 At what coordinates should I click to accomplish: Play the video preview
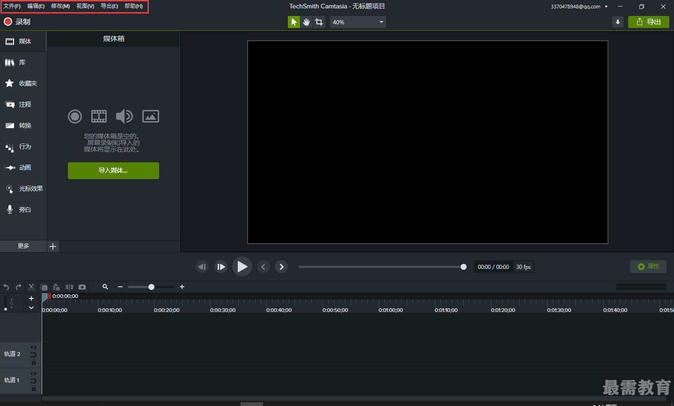click(x=242, y=267)
